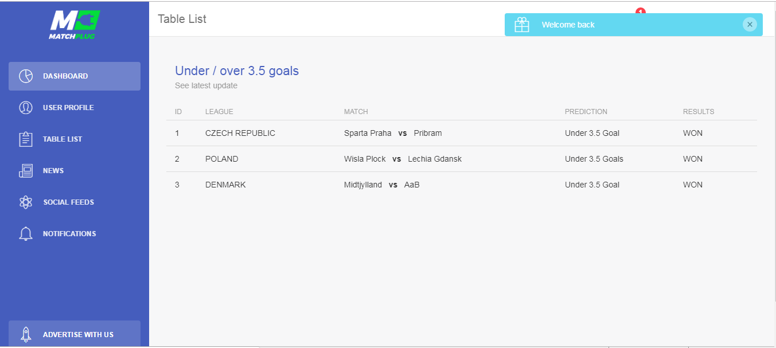Open the Social Feeds section
The width and height of the screenshot is (776, 348).
75,202
